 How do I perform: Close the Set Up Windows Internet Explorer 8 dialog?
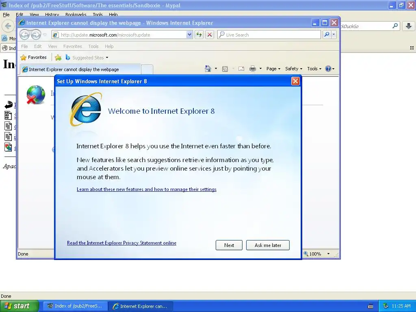(295, 81)
